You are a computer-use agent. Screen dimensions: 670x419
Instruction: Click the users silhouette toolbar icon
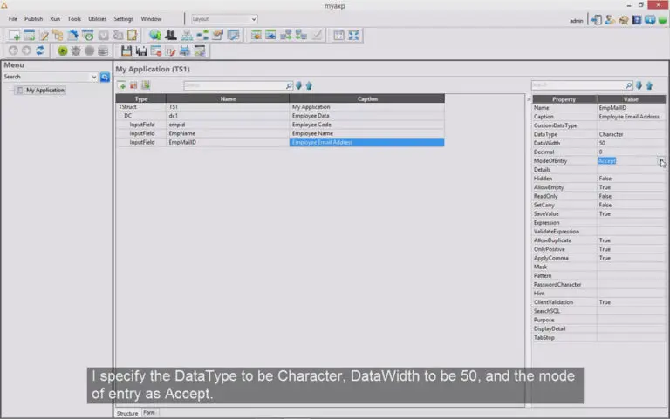(170, 35)
